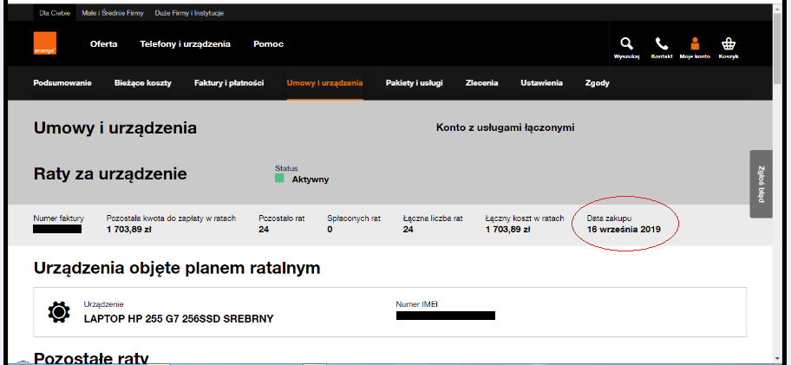791x365 pixels.
Task: Select the Dla Ciebie segment tab
Action: click(x=54, y=12)
